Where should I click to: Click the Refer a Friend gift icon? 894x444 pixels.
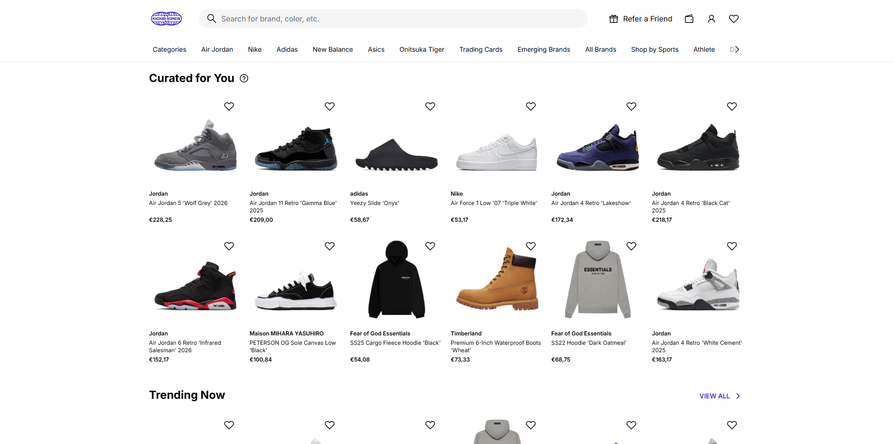(614, 19)
